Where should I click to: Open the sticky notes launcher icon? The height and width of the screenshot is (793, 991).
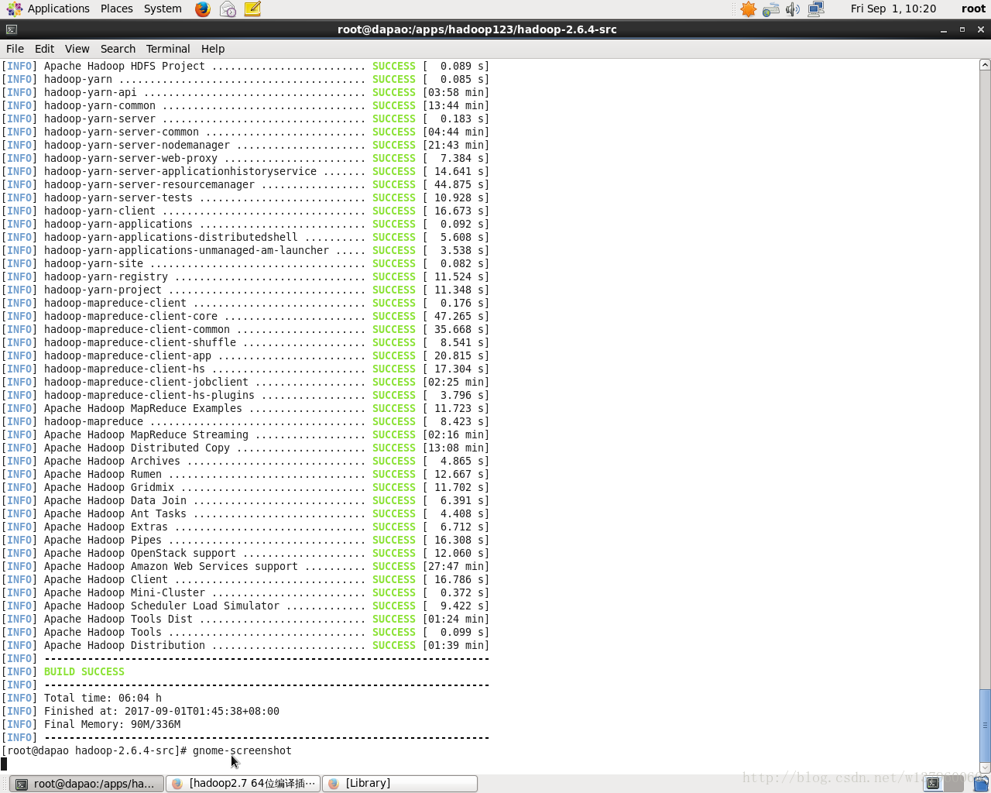tap(252, 9)
